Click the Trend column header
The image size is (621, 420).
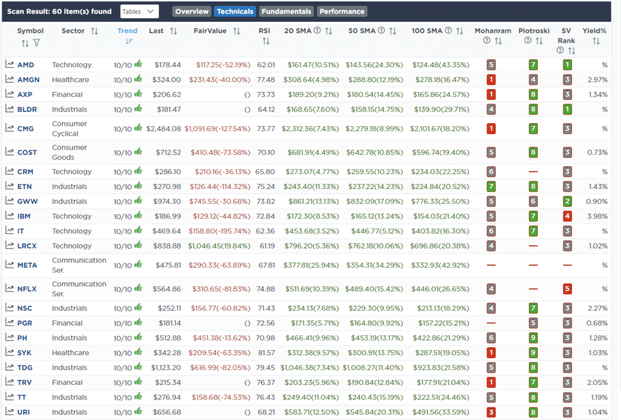coord(127,31)
